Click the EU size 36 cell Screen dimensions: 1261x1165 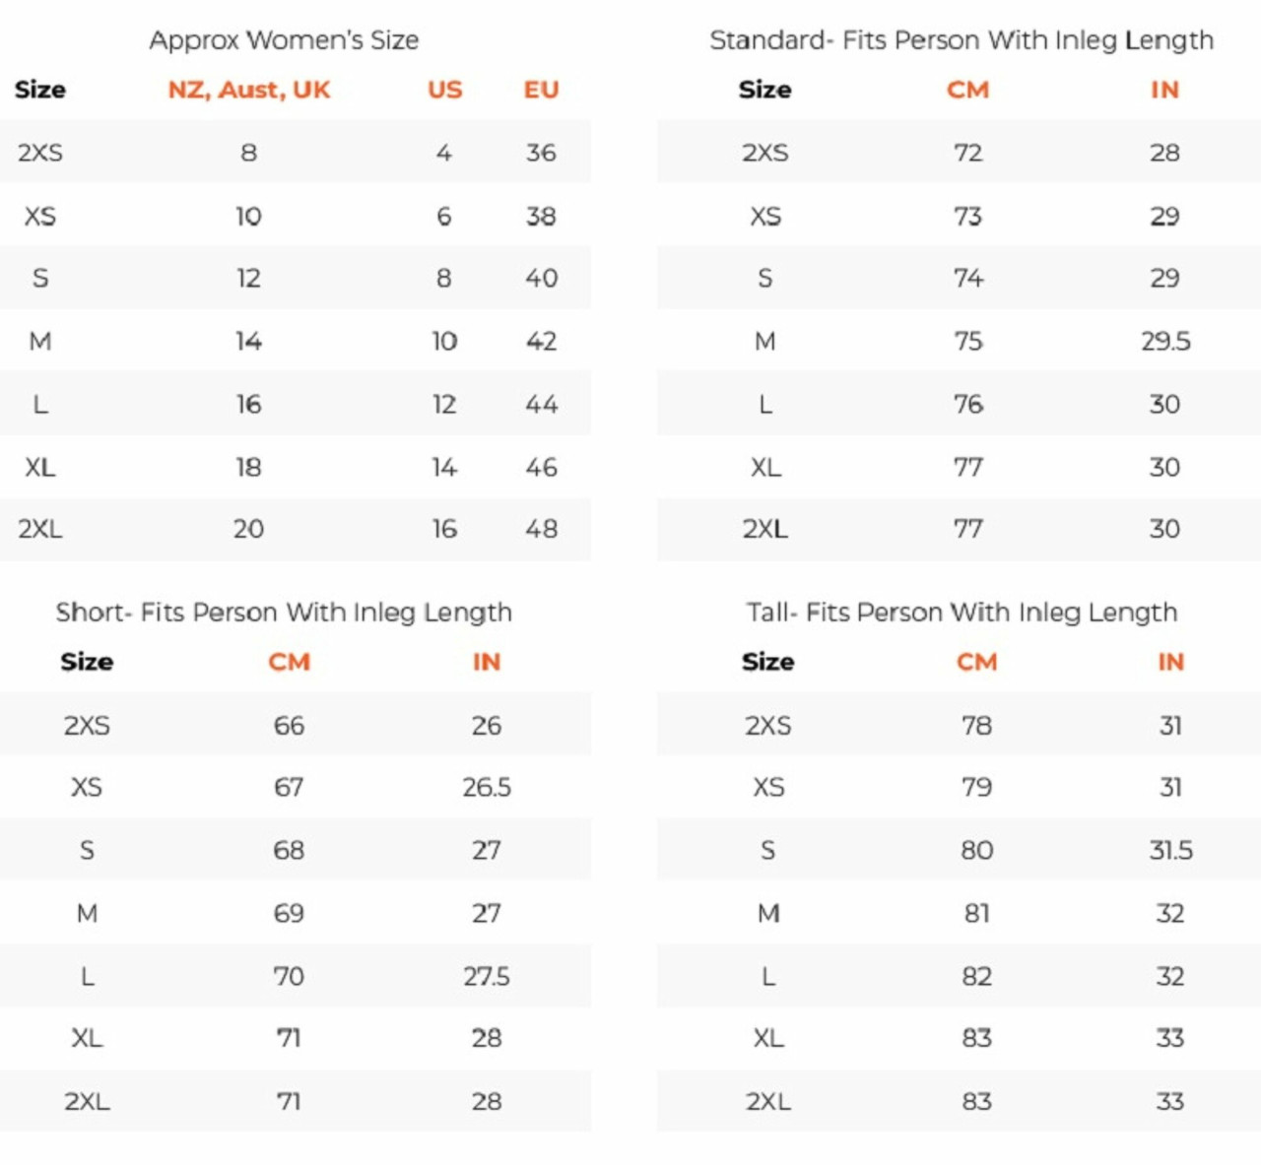click(x=541, y=153)
